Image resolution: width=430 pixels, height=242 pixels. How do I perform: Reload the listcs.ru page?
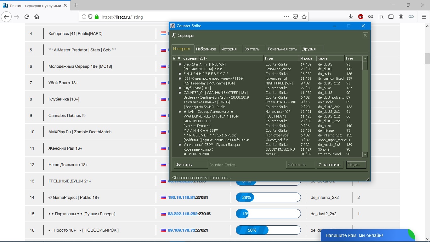(27, 17)
